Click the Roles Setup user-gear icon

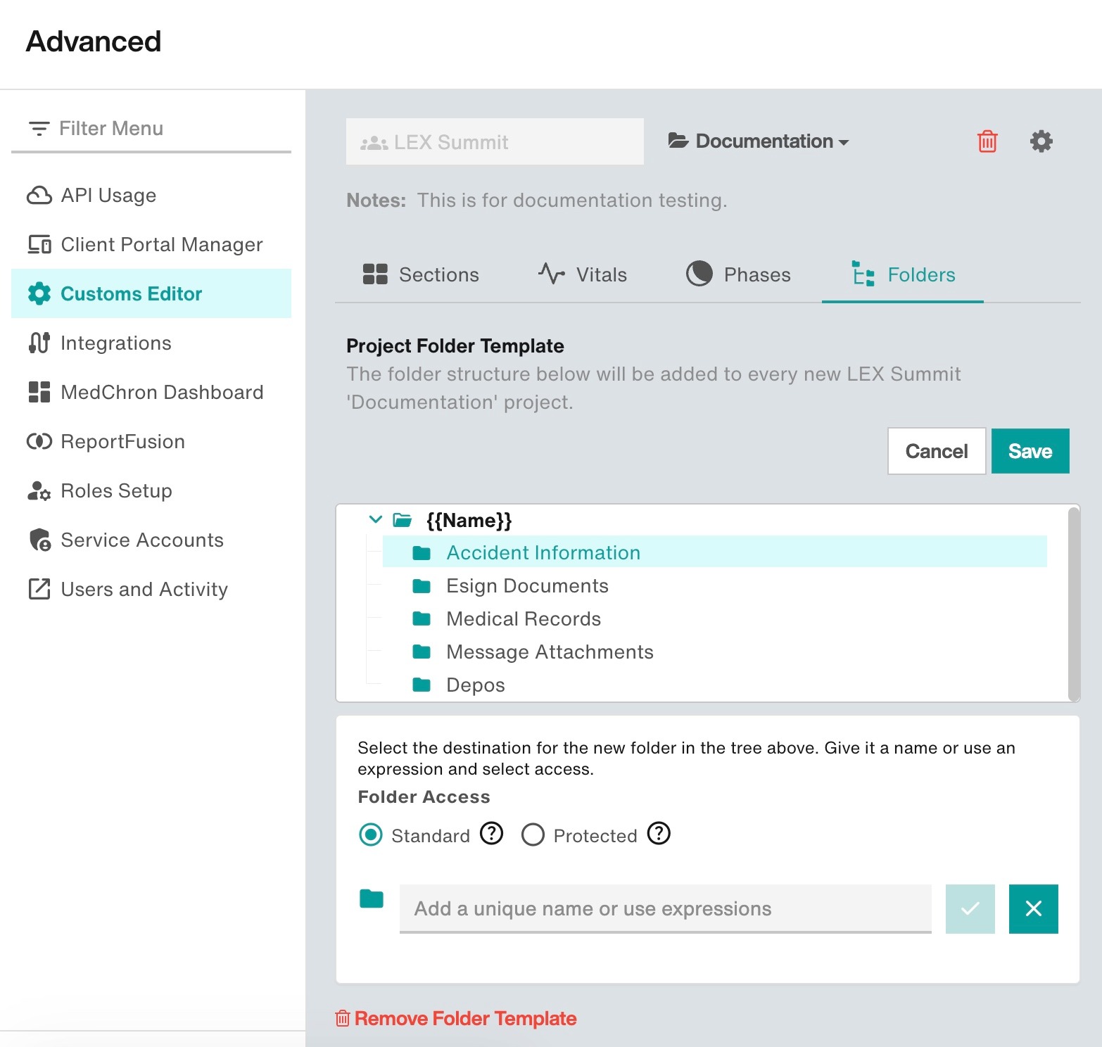39,490
